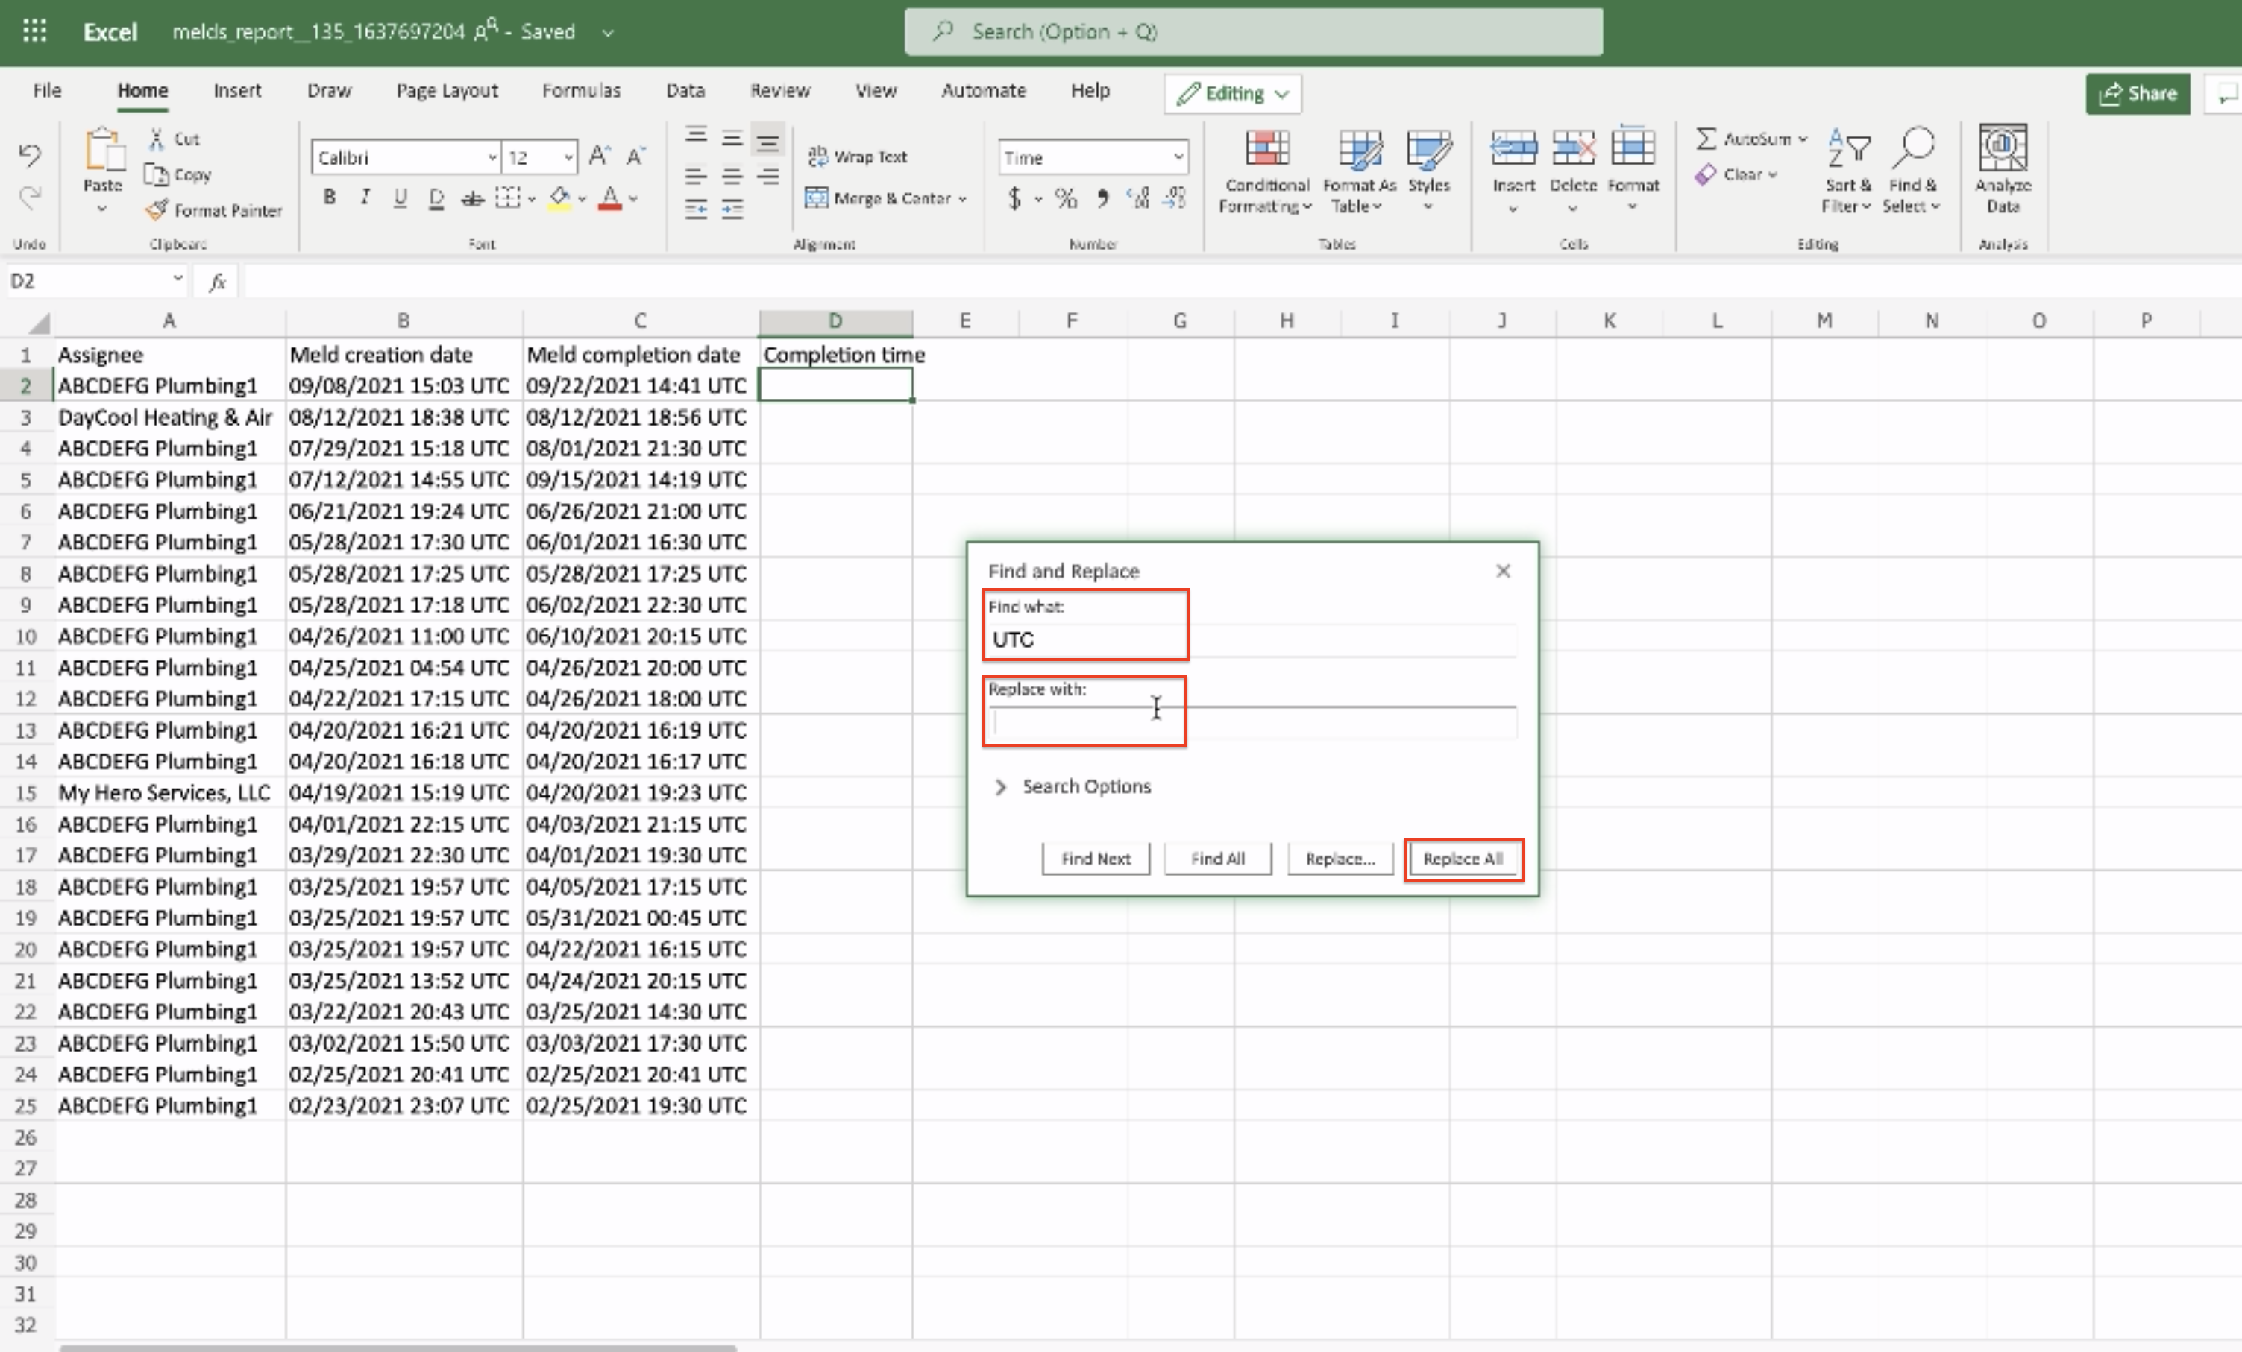This screenshot has width=2242, height=1352.
Task: Open the Find & Select magnifier
Action: tap(1912, 148)
